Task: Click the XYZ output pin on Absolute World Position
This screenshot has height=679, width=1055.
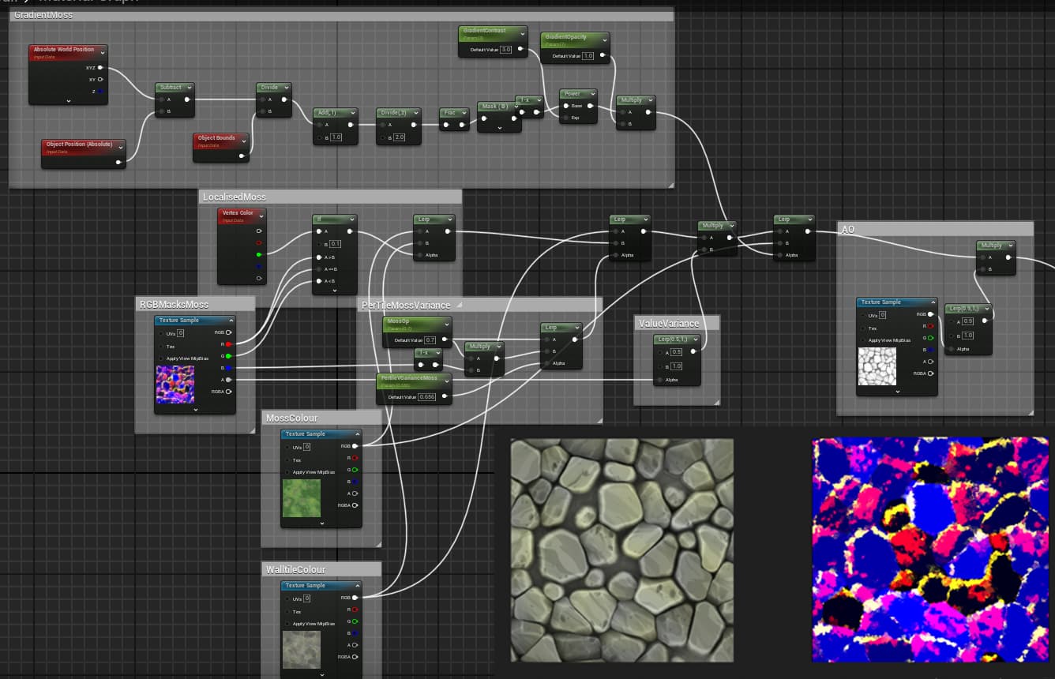Action: [x=100, y=68]
